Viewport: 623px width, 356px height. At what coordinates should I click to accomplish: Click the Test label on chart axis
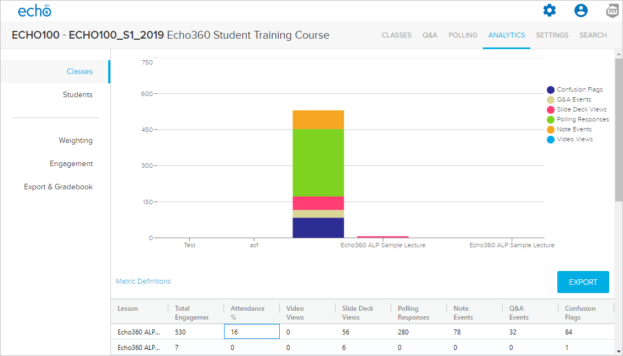click(189, 245)
